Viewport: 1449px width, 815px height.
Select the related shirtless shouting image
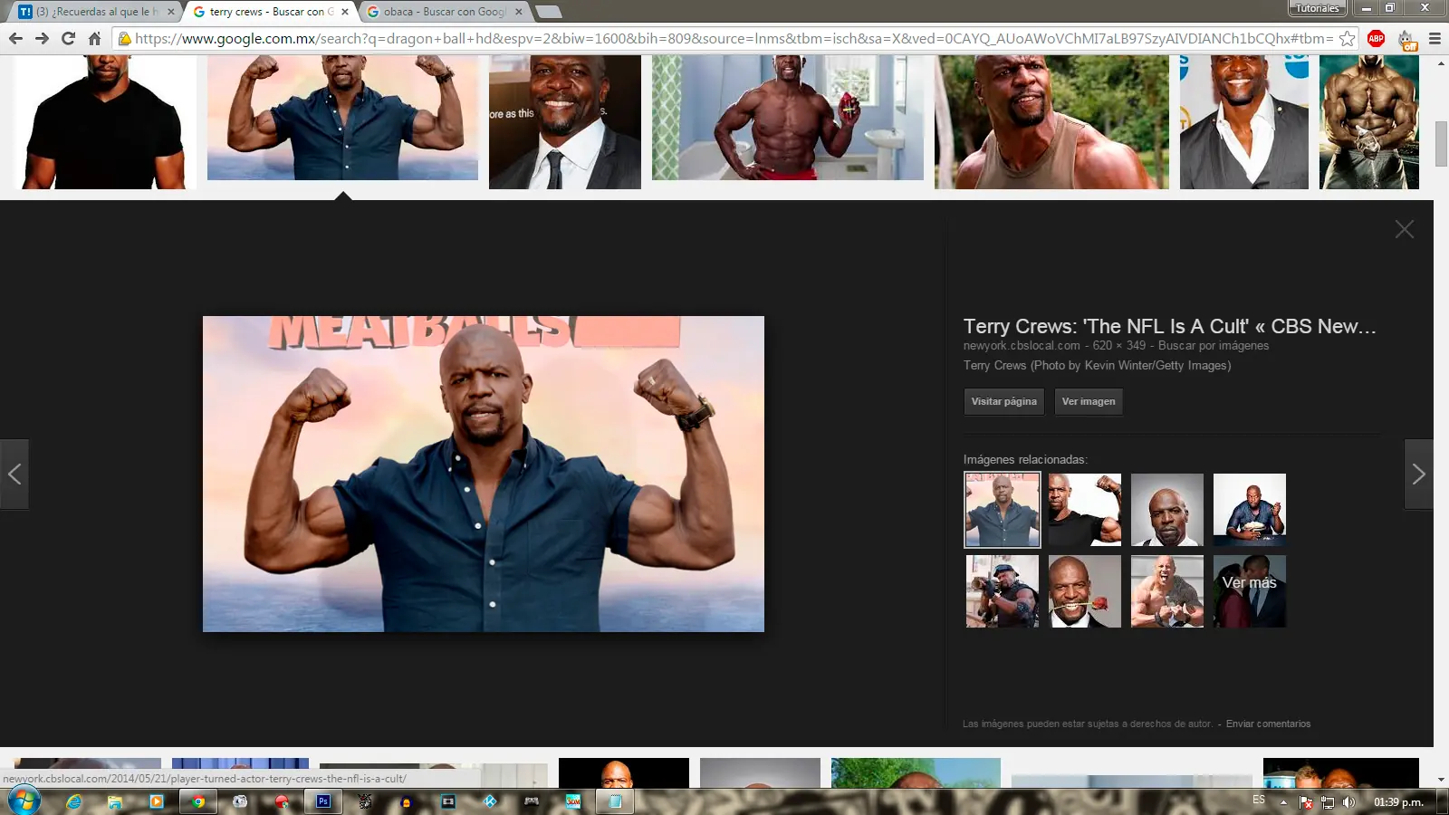pyautogui.click(x=1167, y=591)
